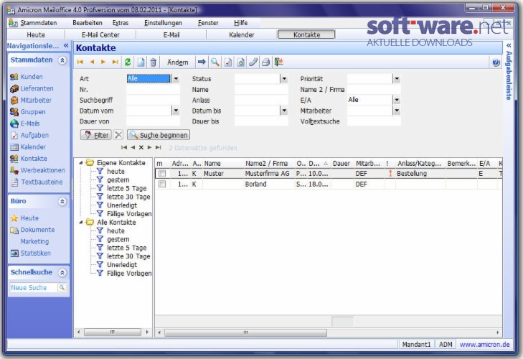Open E-Mails in navigation sidebar
Viewport: 523px width, 359px height.
[x=25, y=123]
